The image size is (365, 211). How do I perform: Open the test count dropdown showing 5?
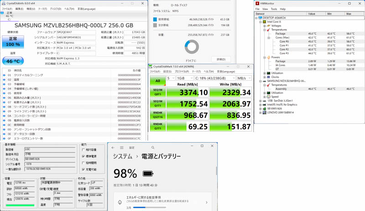pos(171,78)
